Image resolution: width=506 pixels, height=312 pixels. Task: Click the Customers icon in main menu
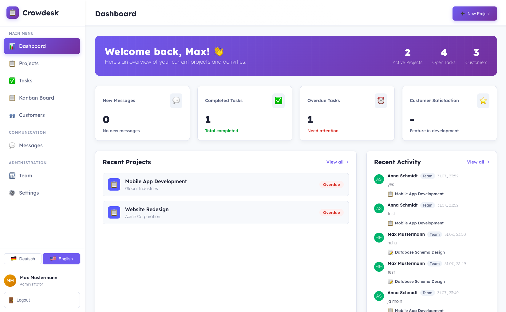(x=12, y=115)
